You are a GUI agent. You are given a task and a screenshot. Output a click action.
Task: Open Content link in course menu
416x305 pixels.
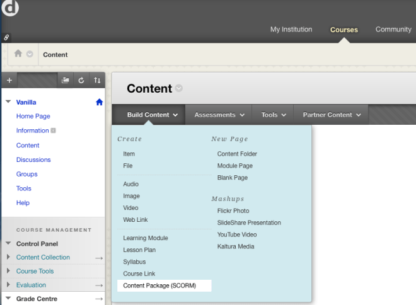(28, 146)
